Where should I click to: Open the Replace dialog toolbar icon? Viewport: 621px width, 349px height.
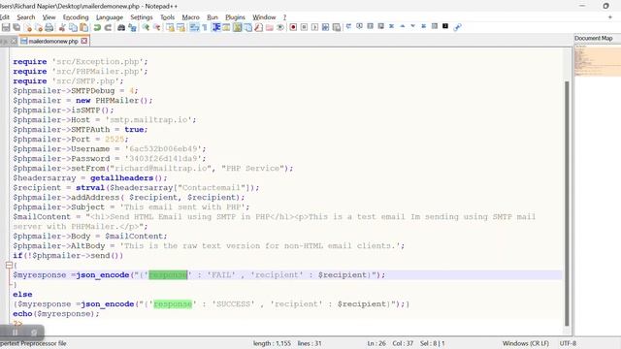(132, 27)
